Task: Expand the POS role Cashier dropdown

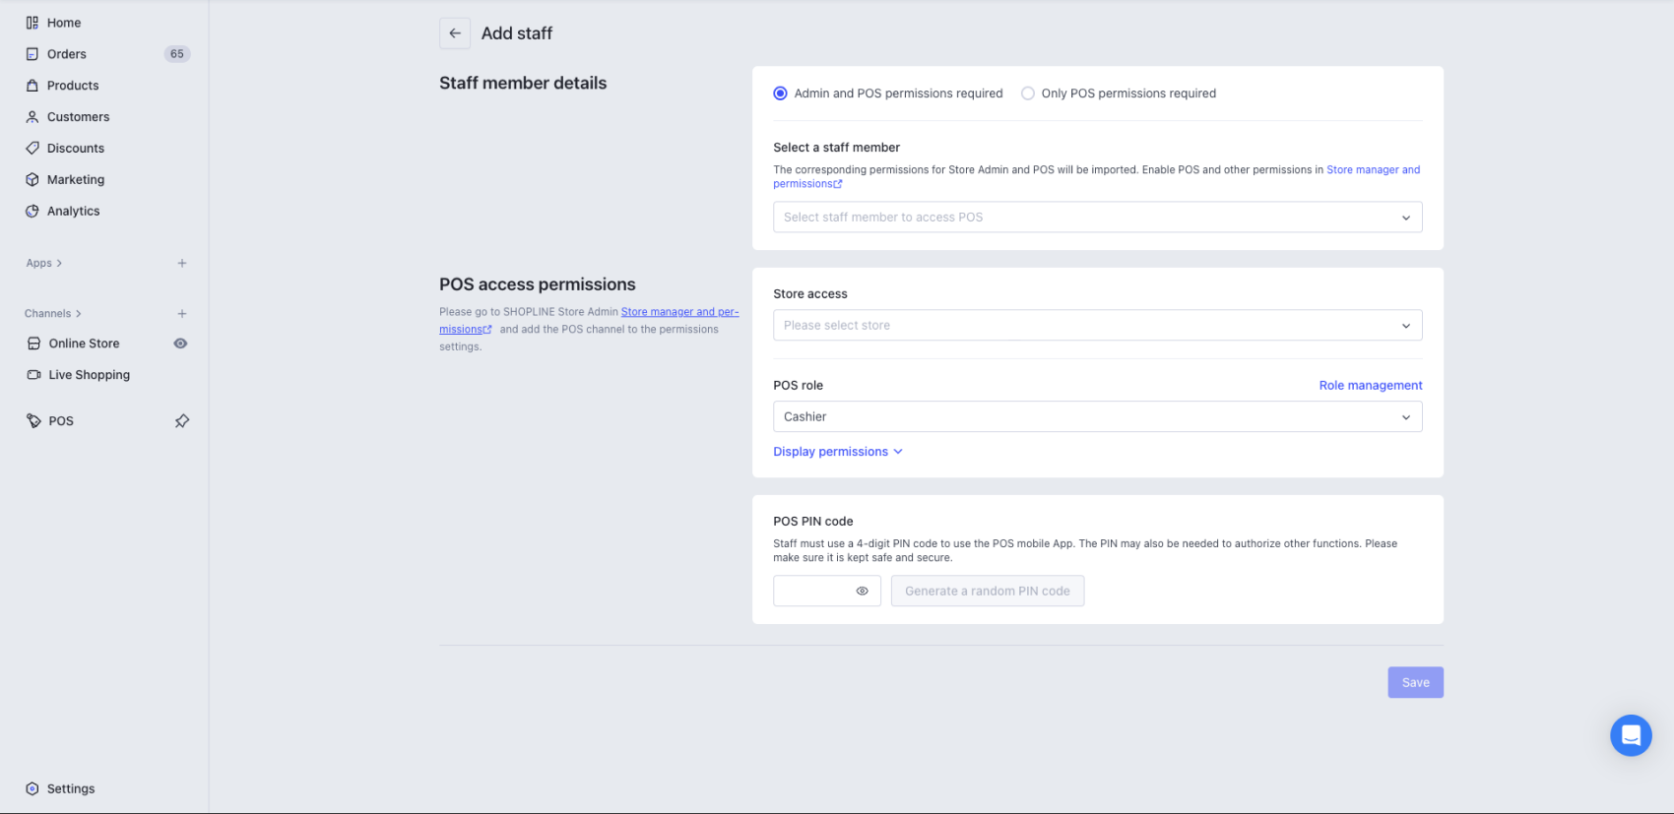Action: [1097, 417]
